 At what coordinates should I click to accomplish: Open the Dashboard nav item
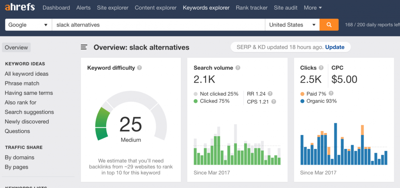point(56,8)
